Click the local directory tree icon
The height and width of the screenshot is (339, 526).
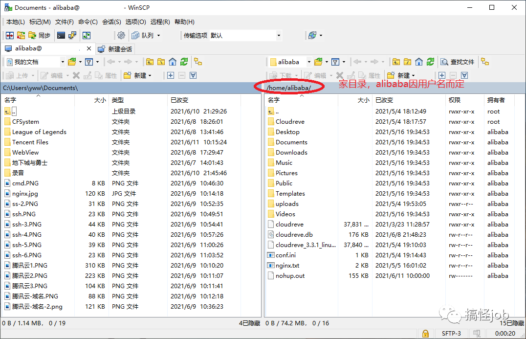(x=198, y=62)
